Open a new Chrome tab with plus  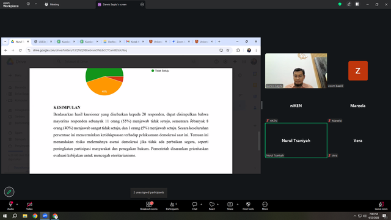[x=219, y=42]
